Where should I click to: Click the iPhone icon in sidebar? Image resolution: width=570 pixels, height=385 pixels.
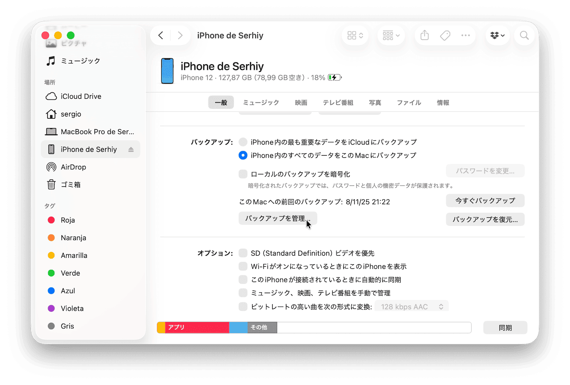[x=51, y=149]
